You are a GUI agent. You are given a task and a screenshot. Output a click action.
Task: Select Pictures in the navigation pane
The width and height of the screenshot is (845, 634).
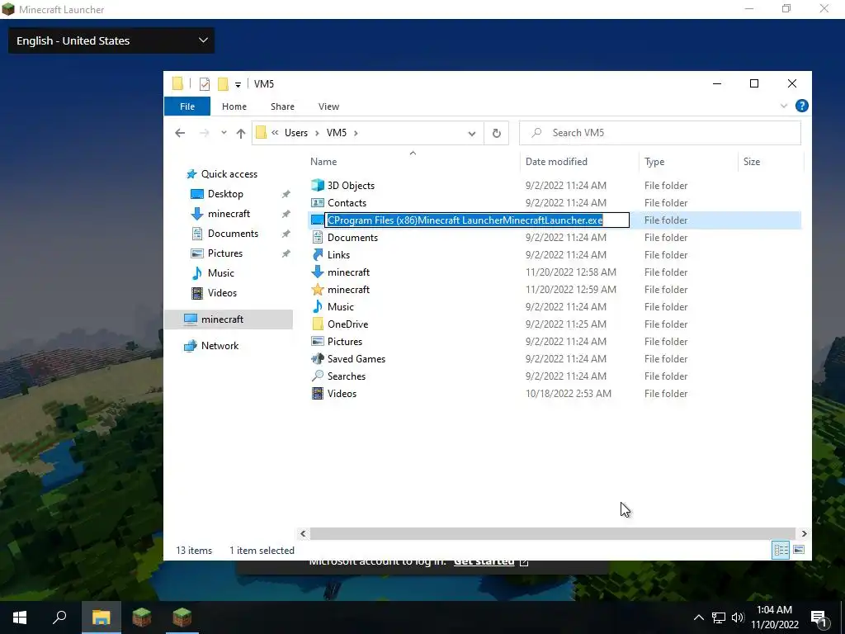224,253
